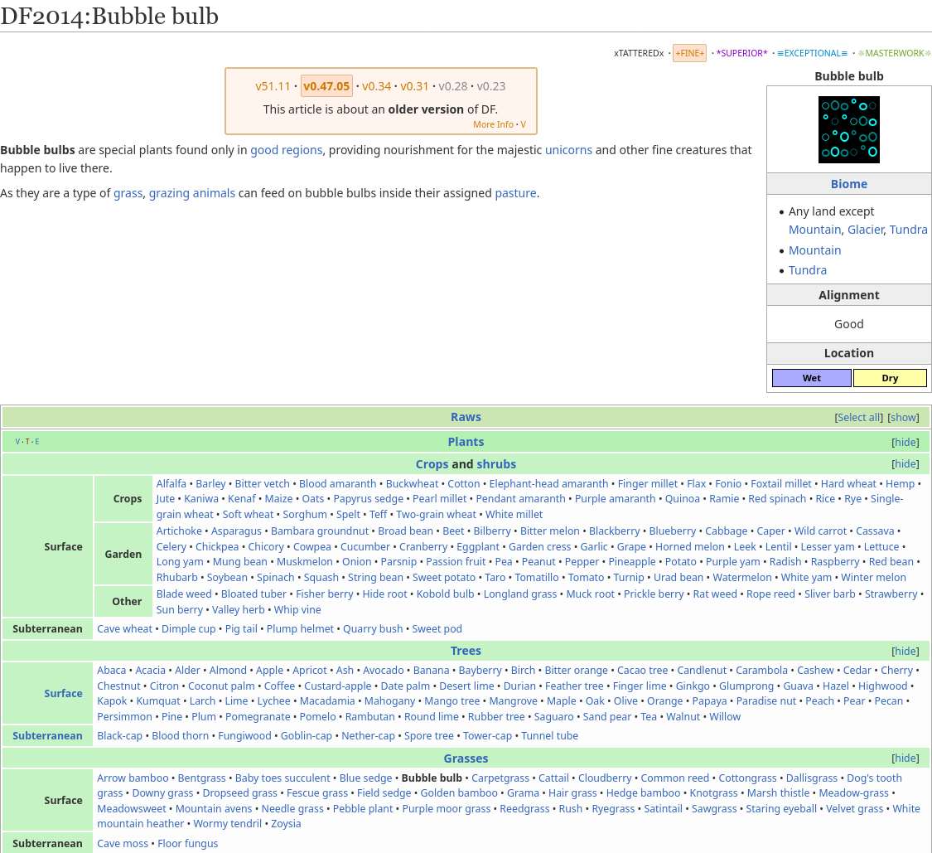Click the Kobold bulb link

pyautogui.click(x=445, y=594)
